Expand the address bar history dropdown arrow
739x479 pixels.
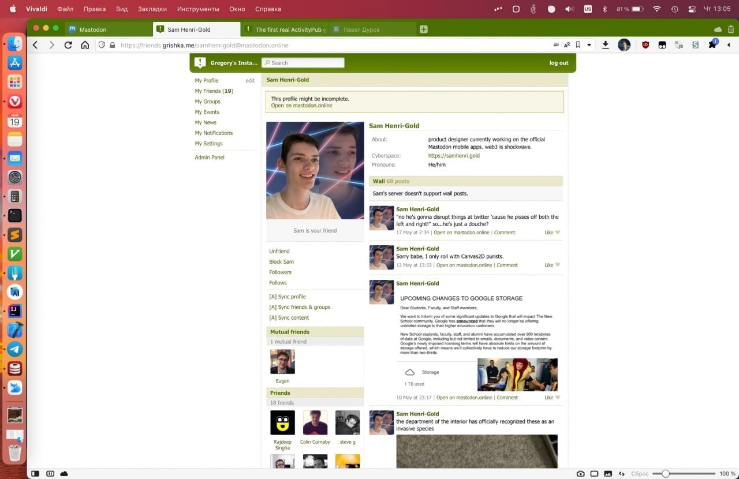pyautogui.click(x=589, y=45)
